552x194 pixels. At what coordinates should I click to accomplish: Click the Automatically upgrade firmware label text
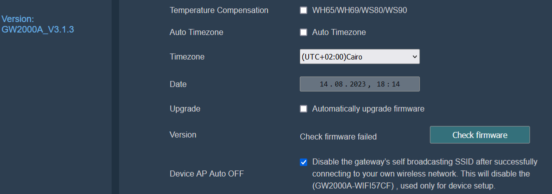368,109
